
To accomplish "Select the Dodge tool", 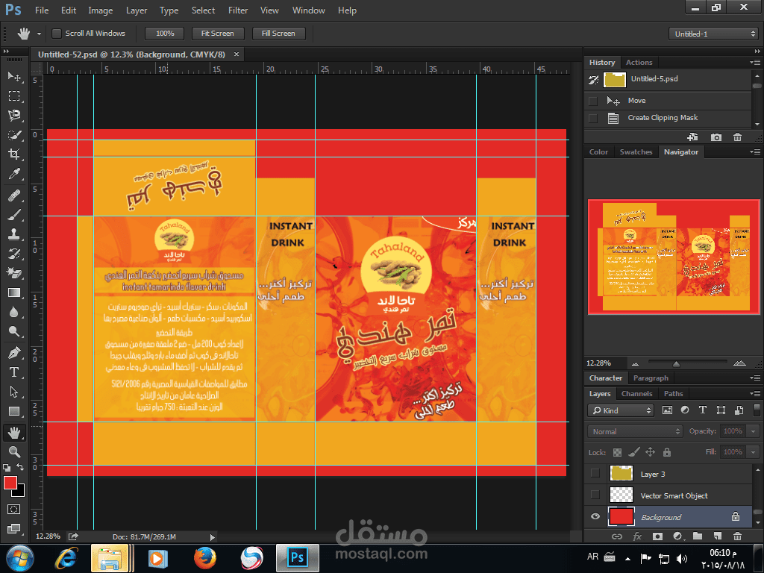I will pyautogui.click(x=14, y=332).
